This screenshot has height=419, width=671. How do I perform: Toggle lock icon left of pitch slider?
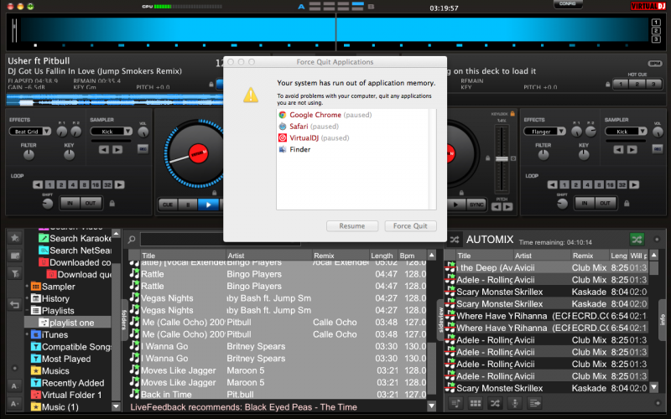pos(487,158)
